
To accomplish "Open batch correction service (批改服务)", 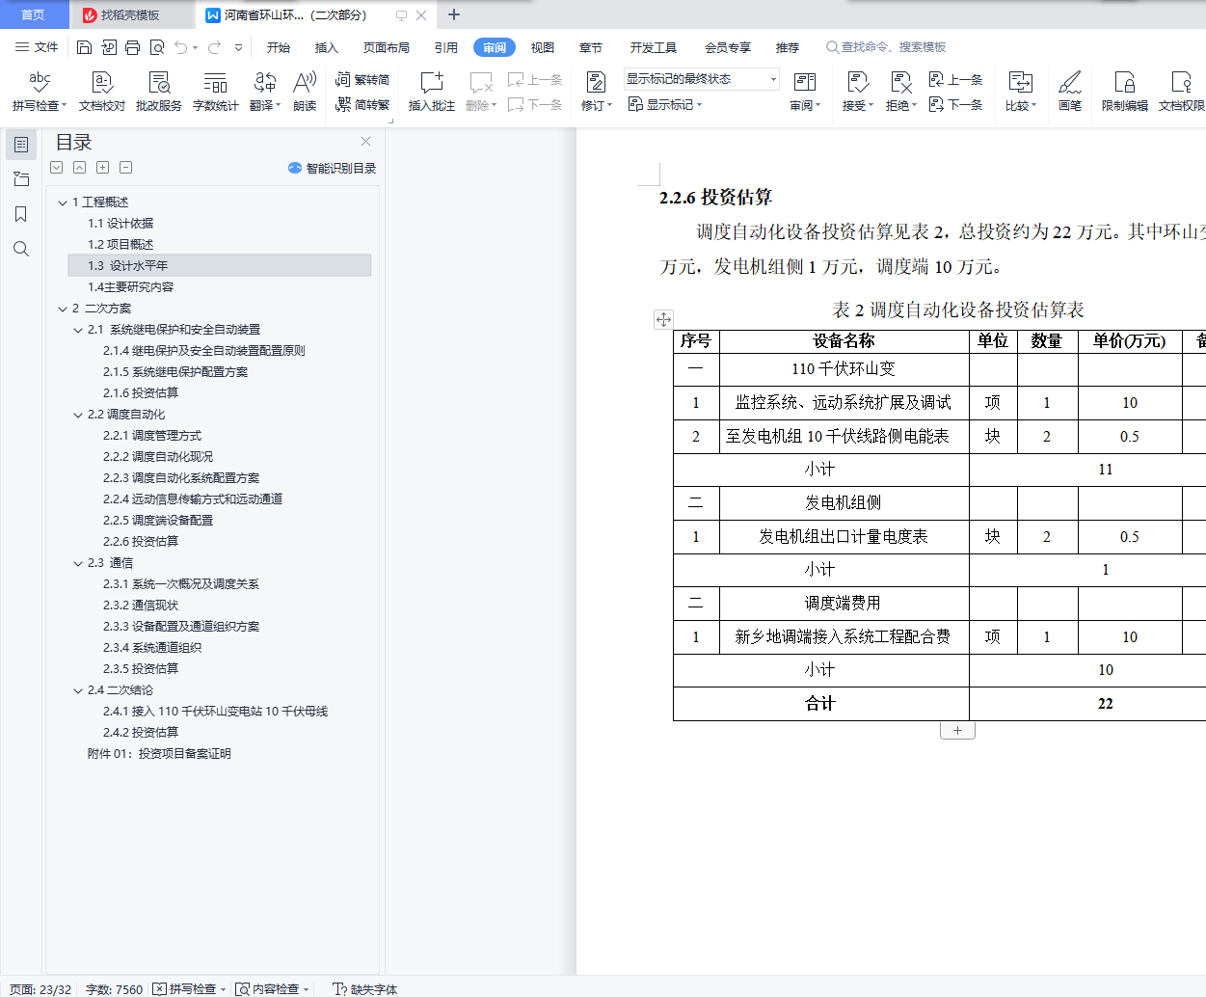I will (x=159, y=92).
